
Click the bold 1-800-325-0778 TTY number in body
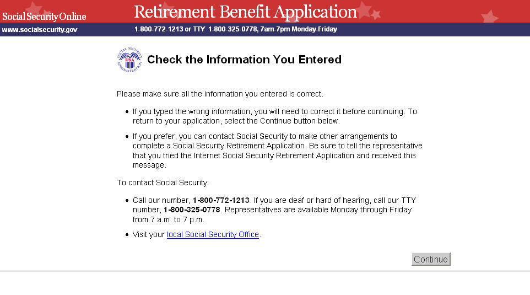tap(192, 210)
